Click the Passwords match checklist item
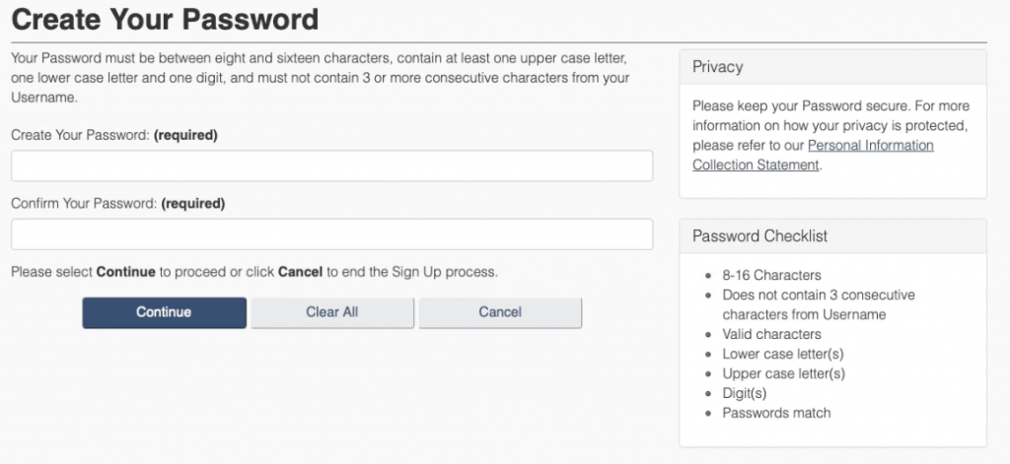The image size is (1010, 464). point(776,413)
